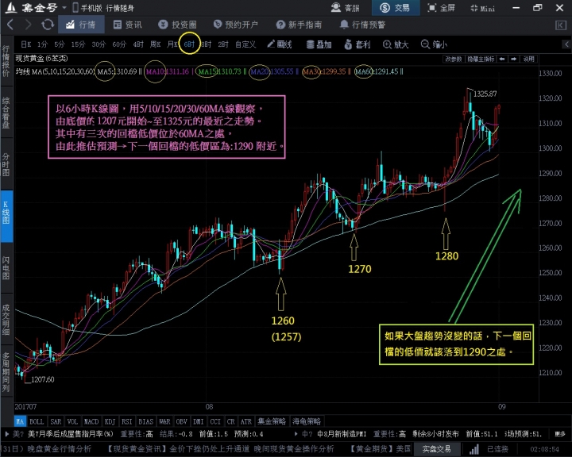Viewport: 572px width, 457px height.
Task: Select the 15分 period
Action: coord(78,44)
